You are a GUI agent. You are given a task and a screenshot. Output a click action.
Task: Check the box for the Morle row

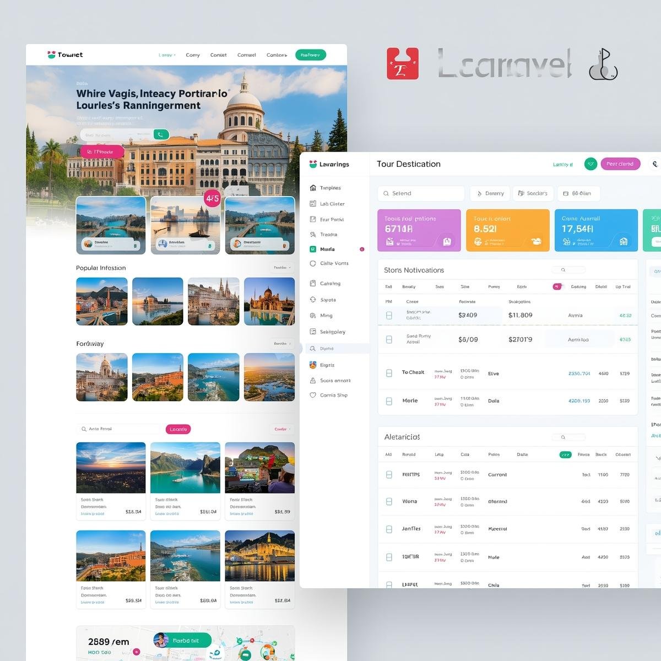(x=389, y=401)
